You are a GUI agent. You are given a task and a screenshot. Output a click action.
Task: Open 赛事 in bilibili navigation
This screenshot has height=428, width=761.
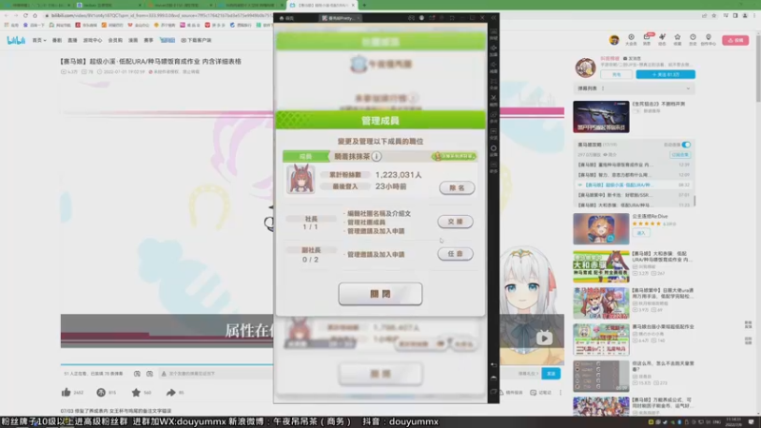pos(148,40)
